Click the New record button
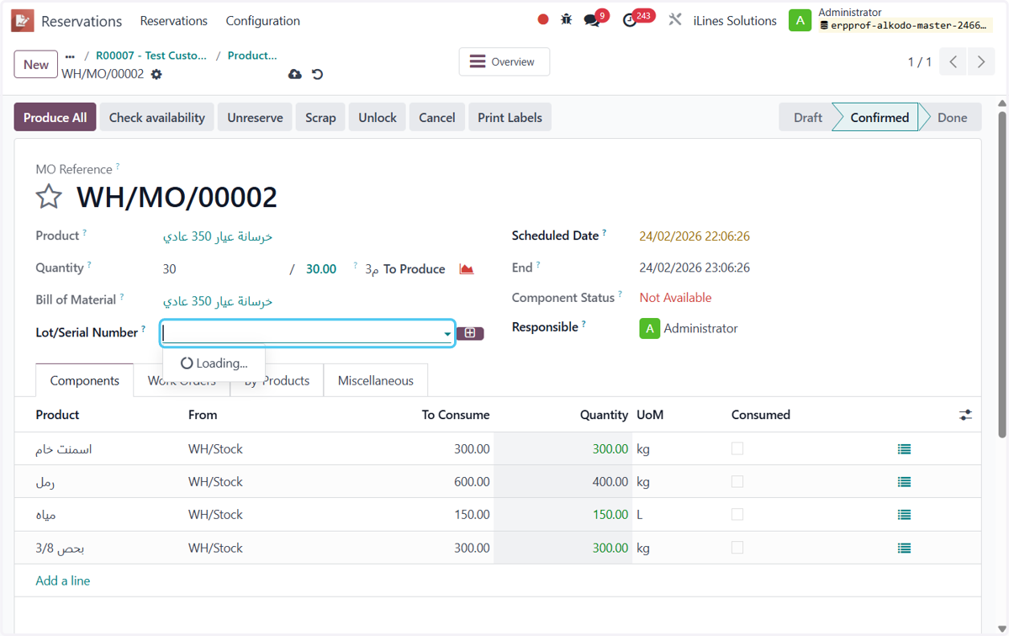The image size is (1009, 636). click(36, 64)
